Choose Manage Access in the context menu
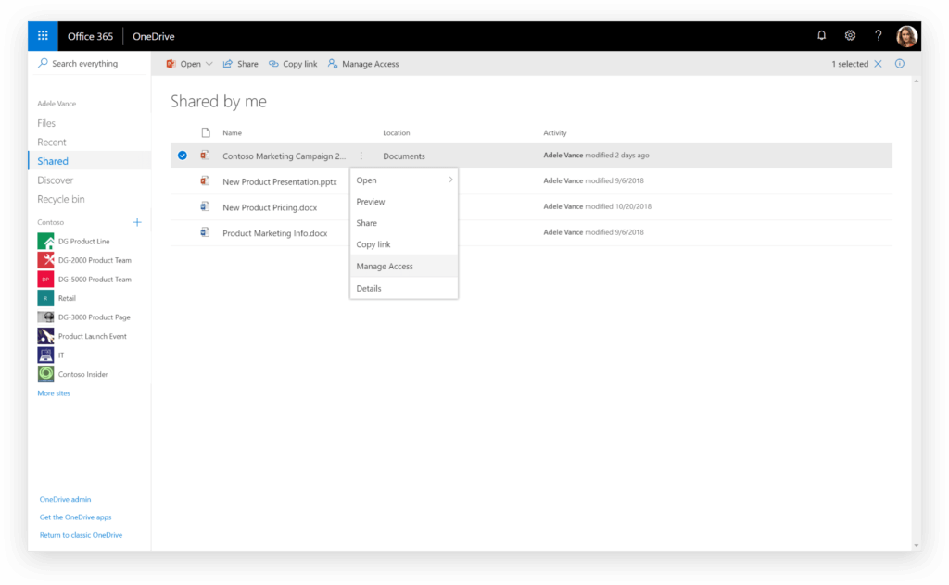Screen dimensions: 949x585 (x=404, y=266)
